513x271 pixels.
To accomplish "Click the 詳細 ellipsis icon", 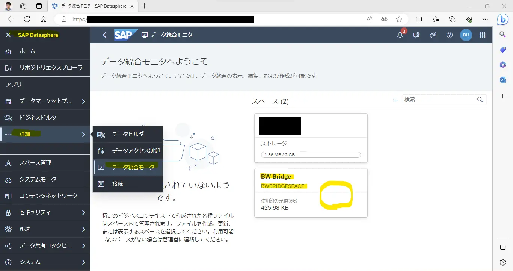I will (x=8, y=135).
